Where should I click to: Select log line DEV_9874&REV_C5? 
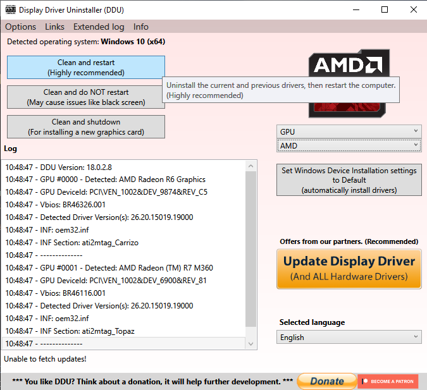123,192
